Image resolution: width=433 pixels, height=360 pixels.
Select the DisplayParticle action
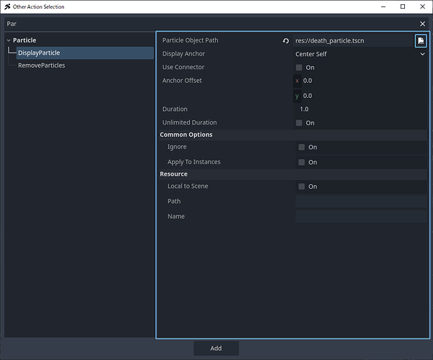click(39, 53)
